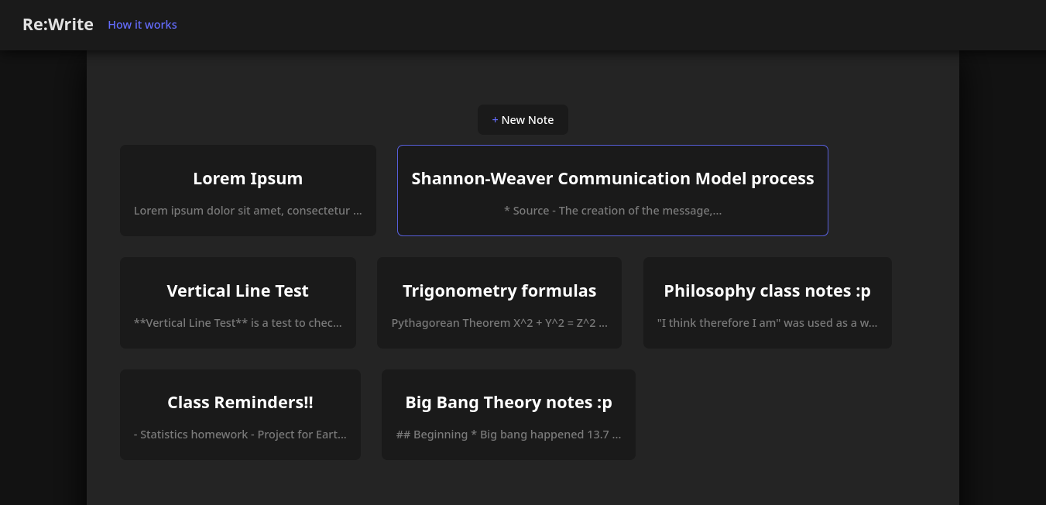This screenshot has width=1046, height=505.
Task: Click the Re:Write logo
Action: [58, 25]
